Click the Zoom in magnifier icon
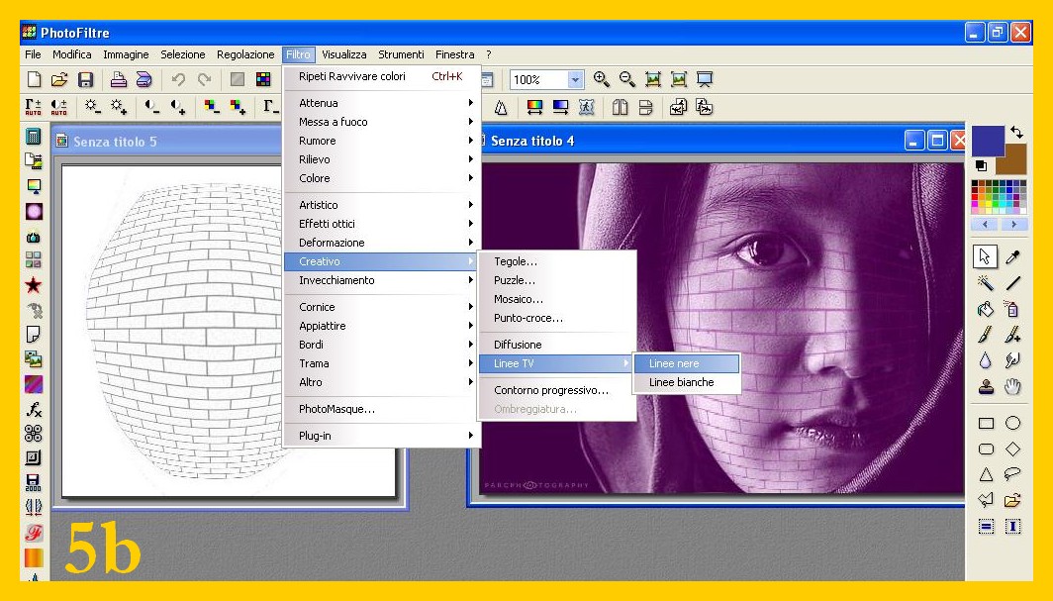 point(601,79)
